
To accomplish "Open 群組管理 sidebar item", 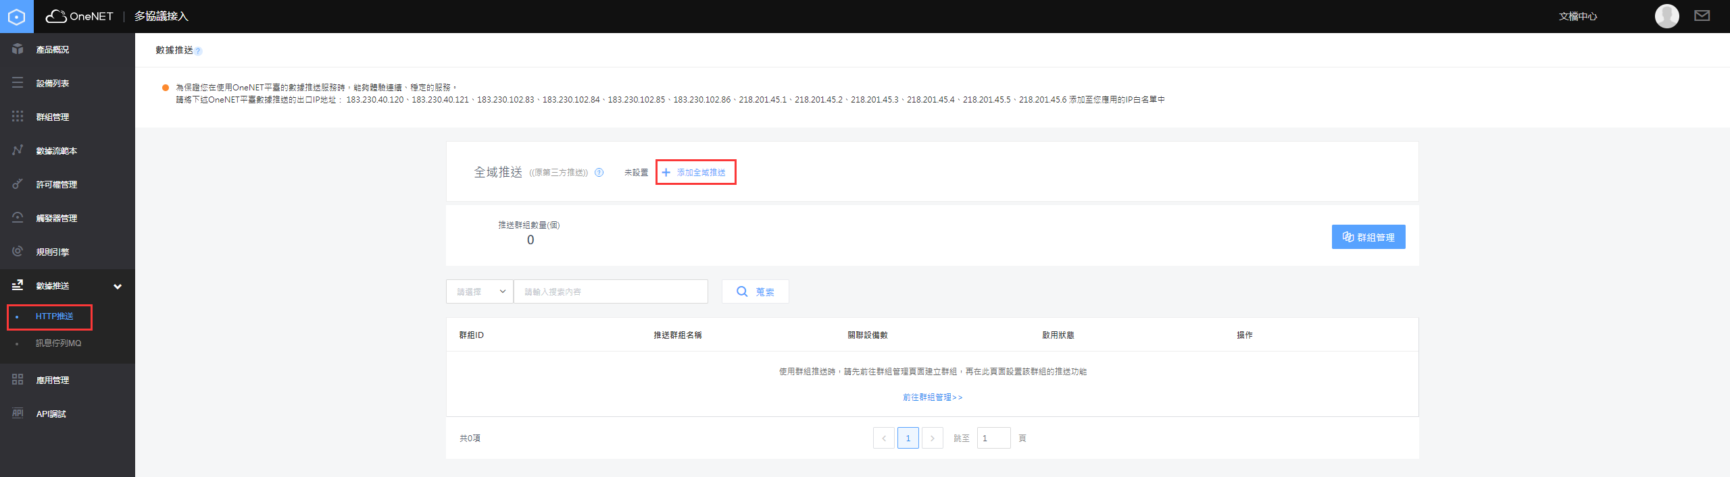I will coord(68,117).
